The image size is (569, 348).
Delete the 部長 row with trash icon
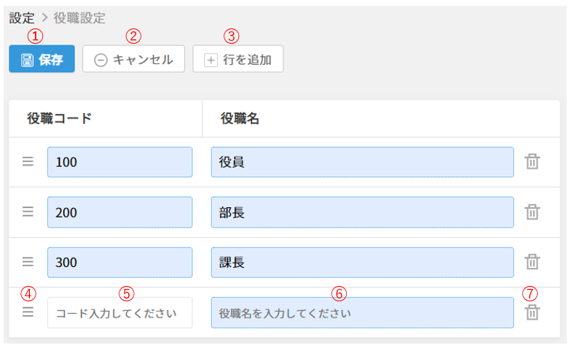(x=533, y=212)
